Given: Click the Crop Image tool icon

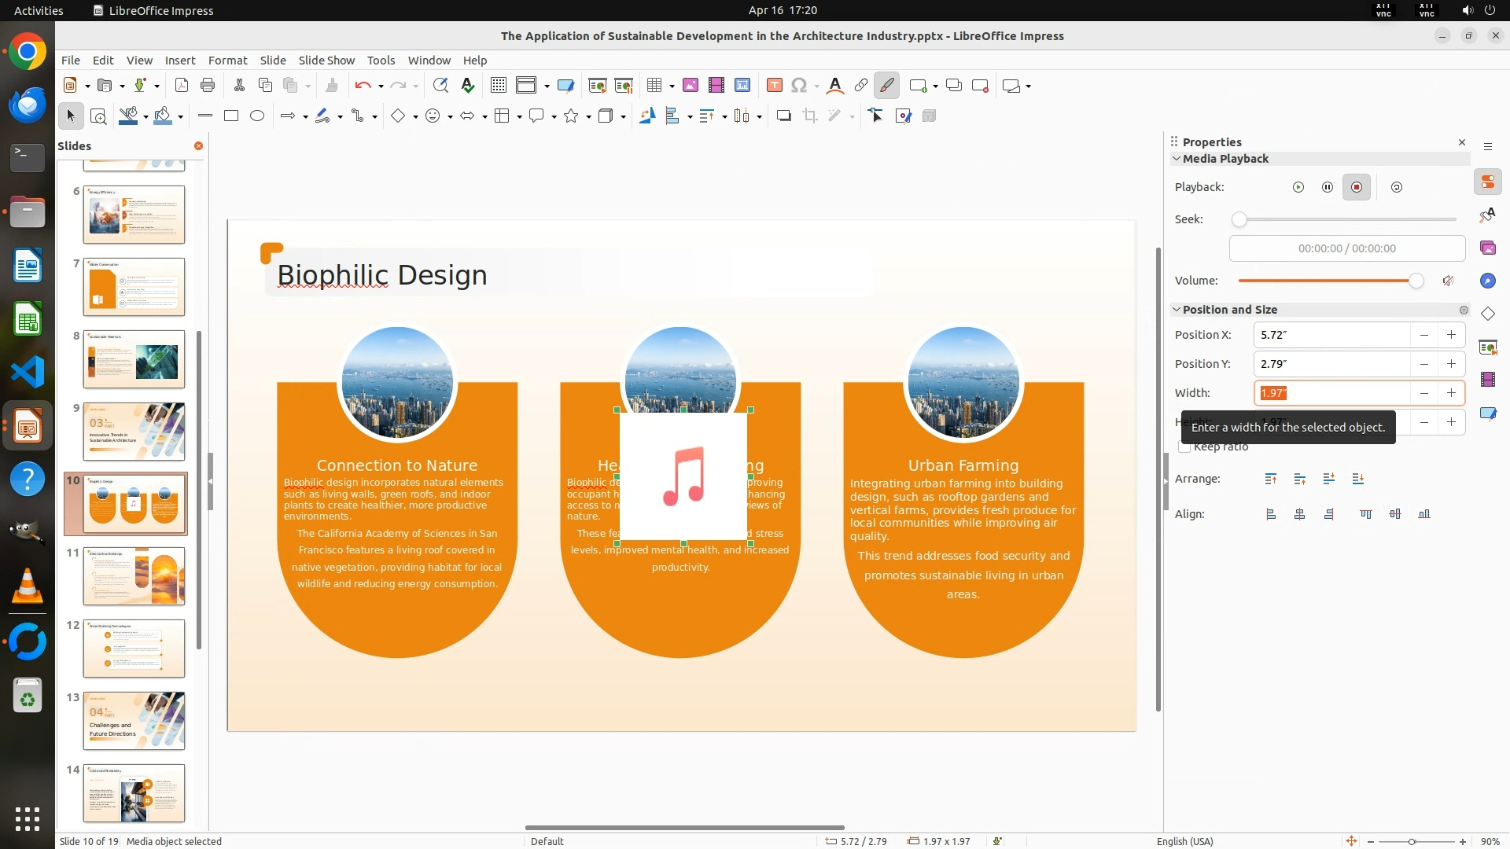Looking at the screenshot, I should 809,116.
